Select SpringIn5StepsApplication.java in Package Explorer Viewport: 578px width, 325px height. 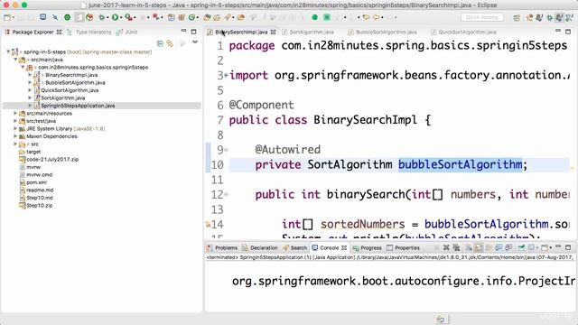(78, 106)
